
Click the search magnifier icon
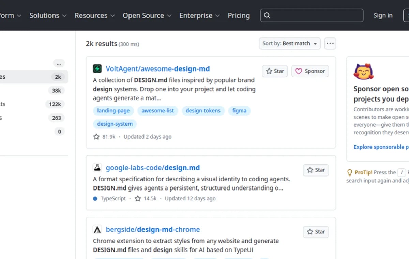267,15
